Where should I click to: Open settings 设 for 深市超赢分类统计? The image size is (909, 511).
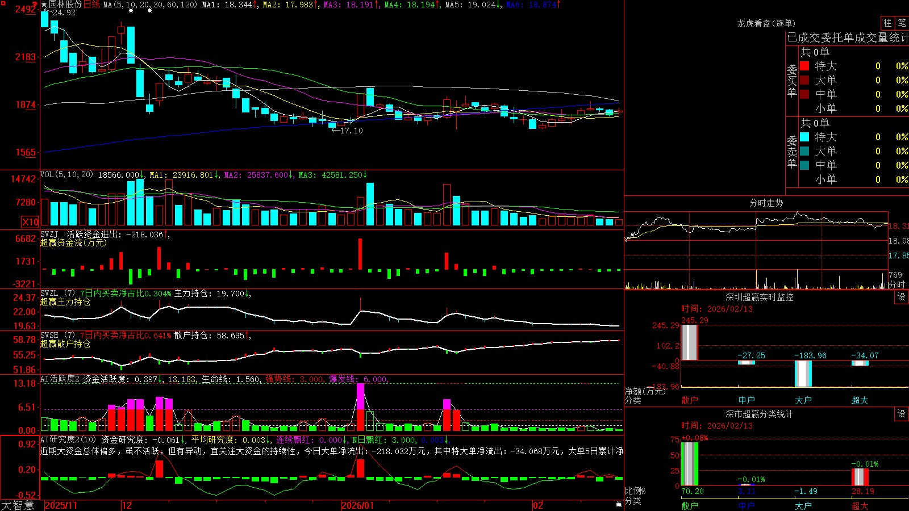point(902,414)
